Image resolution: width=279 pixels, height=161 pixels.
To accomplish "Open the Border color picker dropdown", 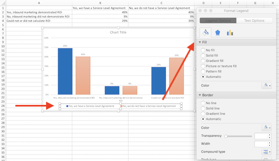I will click(x=266, y=128).
